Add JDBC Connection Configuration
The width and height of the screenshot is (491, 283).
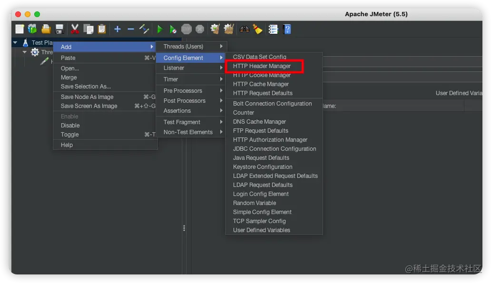tap(274, 149)
